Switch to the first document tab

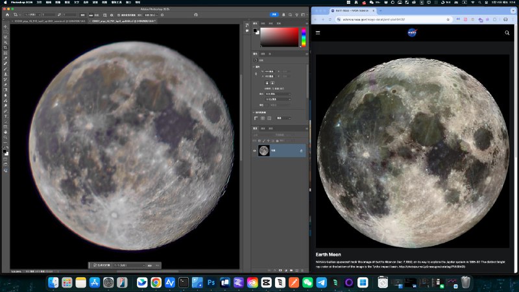[x=49, y=21]
